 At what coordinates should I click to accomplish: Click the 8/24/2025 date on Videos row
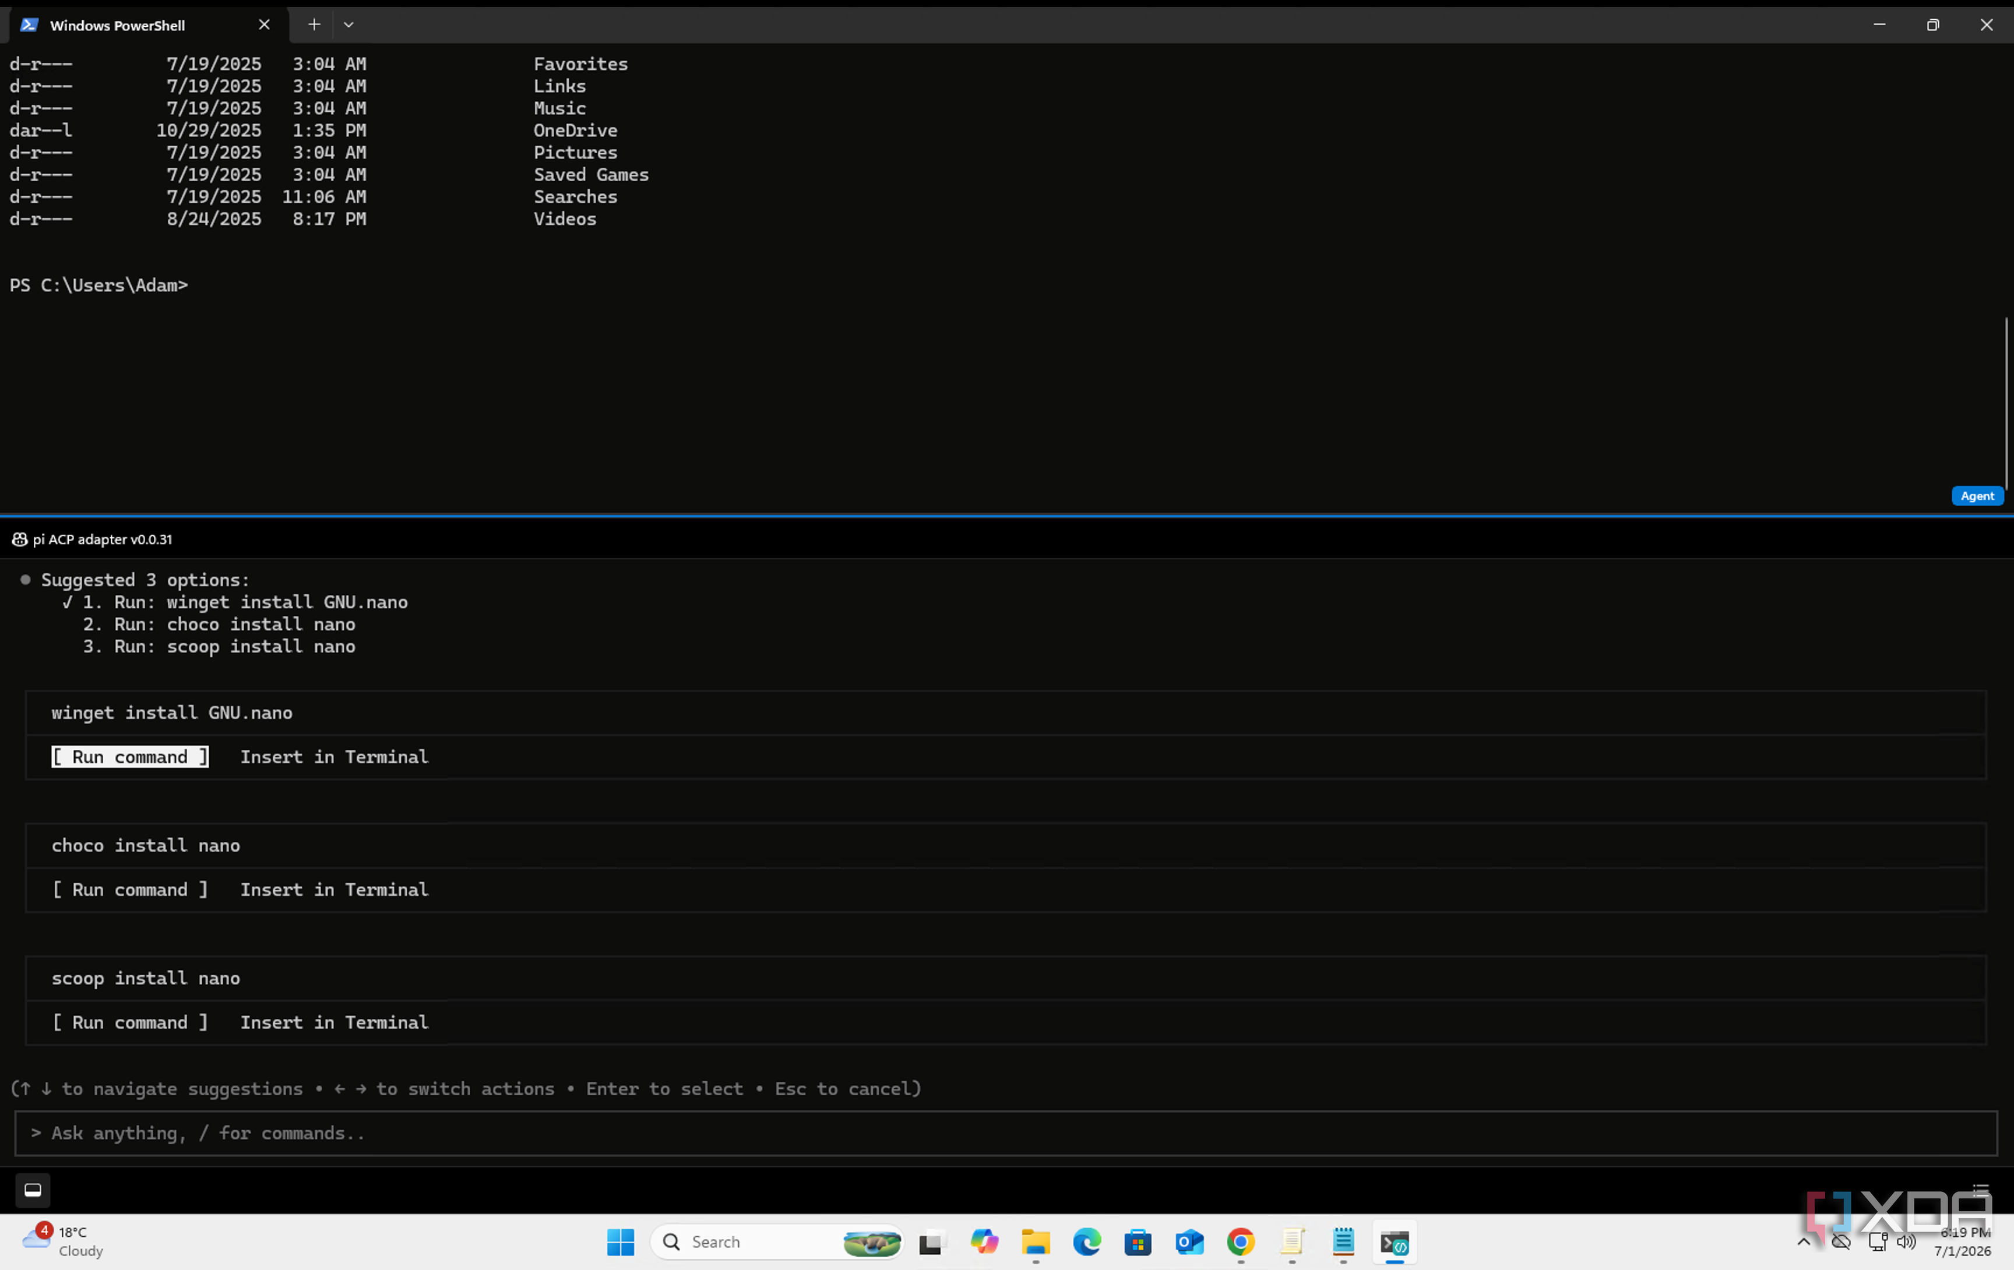[214, 219]
